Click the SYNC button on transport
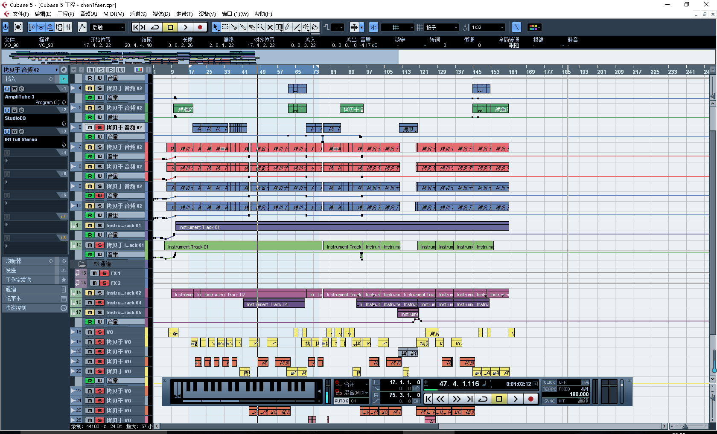This screenshot has height=434, width=717. pos(550,401)
